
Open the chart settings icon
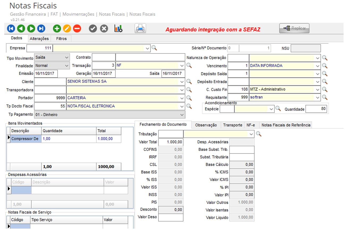[x=118, y=28]
